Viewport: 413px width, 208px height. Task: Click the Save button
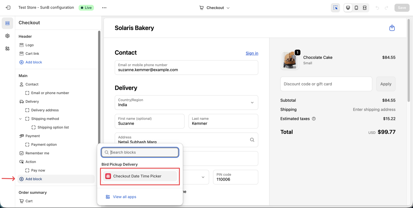click(x=402, y=8)
